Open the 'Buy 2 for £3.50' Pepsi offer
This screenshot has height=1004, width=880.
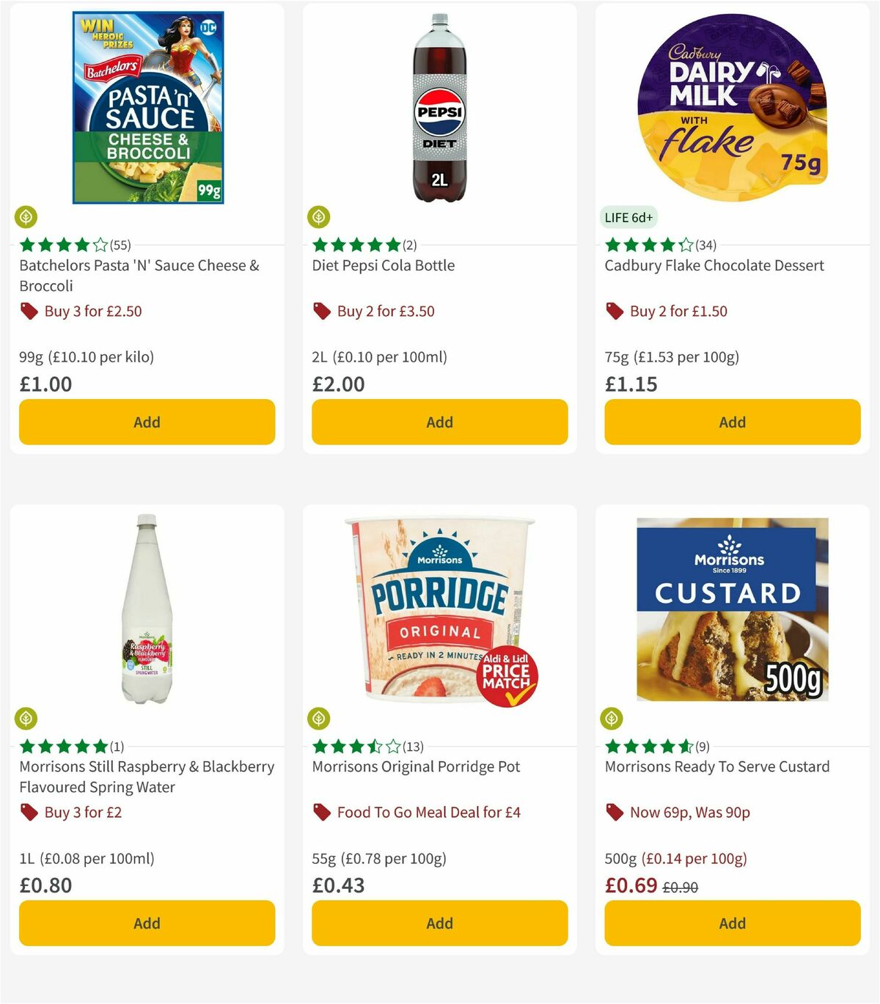(x=385, y=311)
